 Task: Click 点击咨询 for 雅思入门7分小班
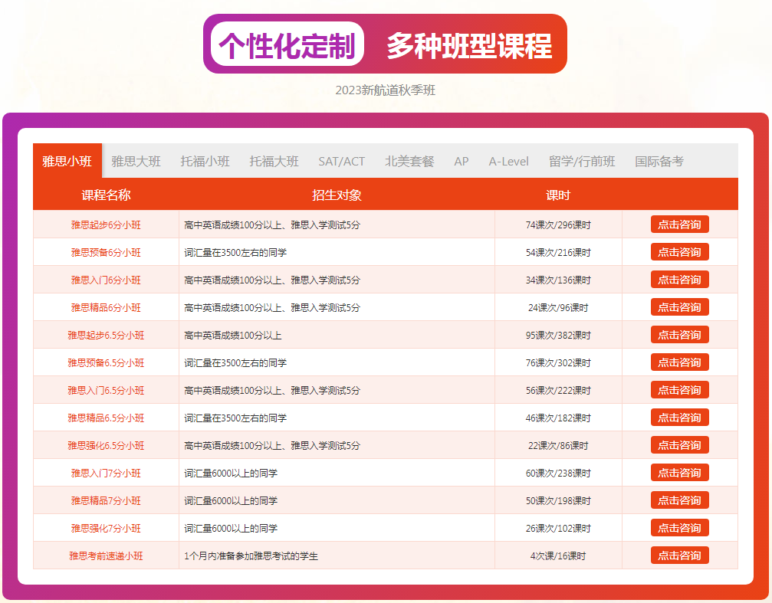(679, 473)
